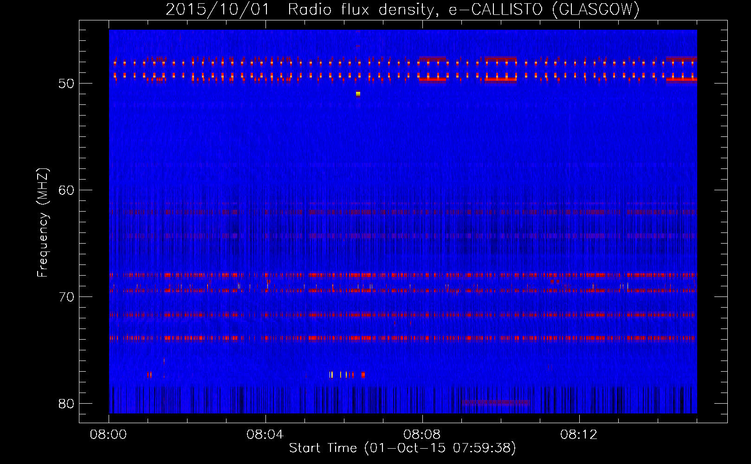
Task: Click the 08:08 time tick label
Action: coord(422,435)
